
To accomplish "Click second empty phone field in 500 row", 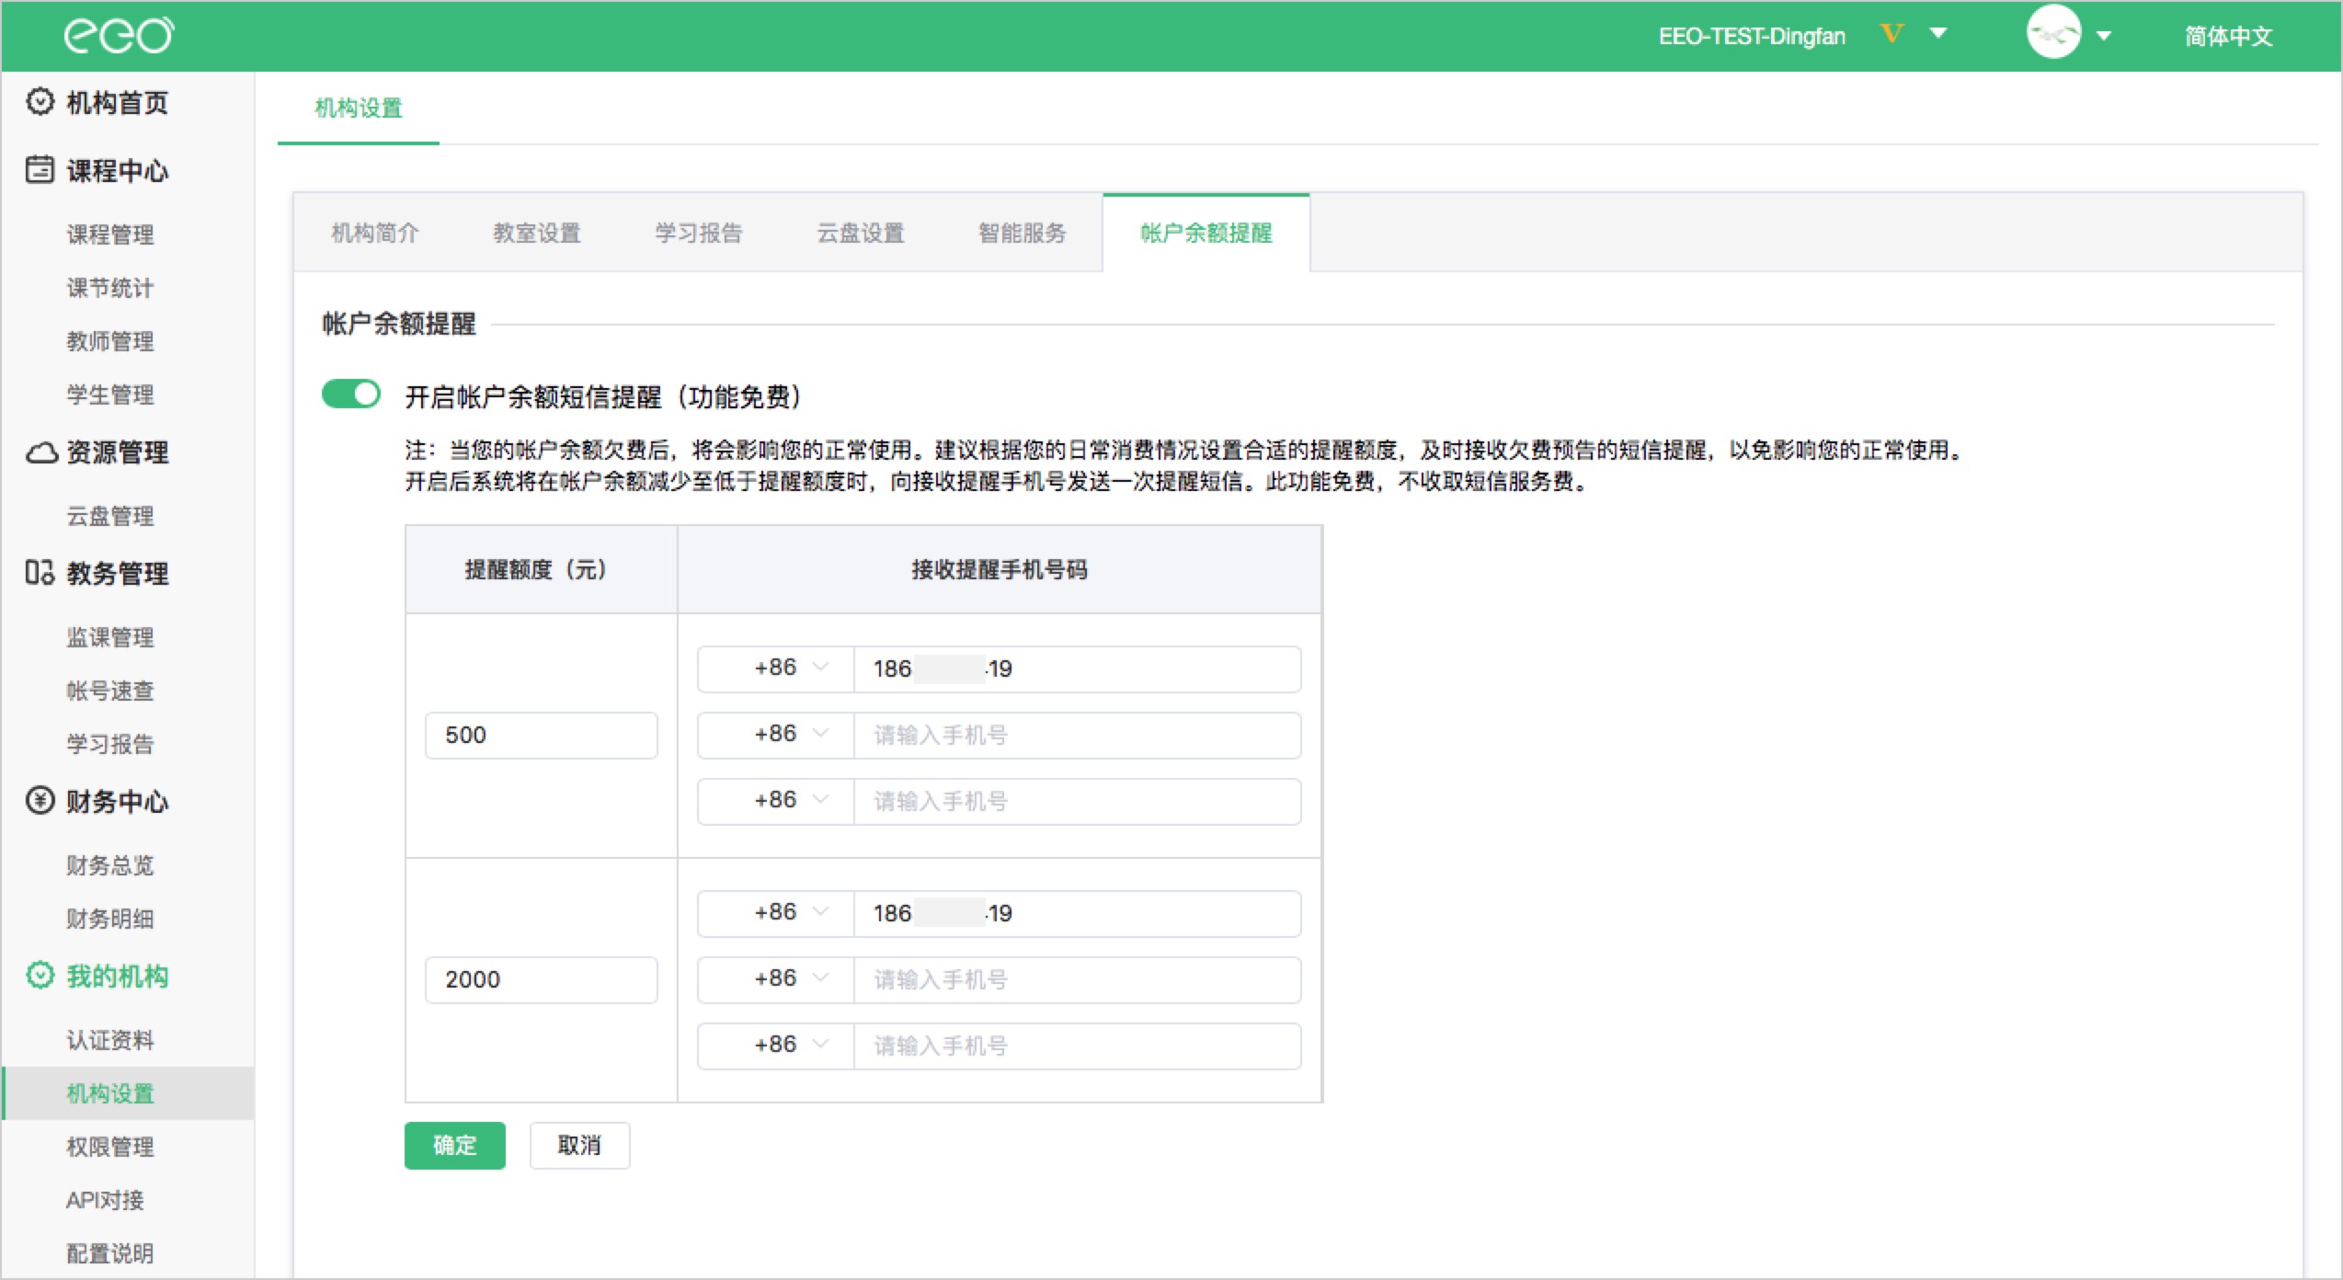I will 1077,735.
